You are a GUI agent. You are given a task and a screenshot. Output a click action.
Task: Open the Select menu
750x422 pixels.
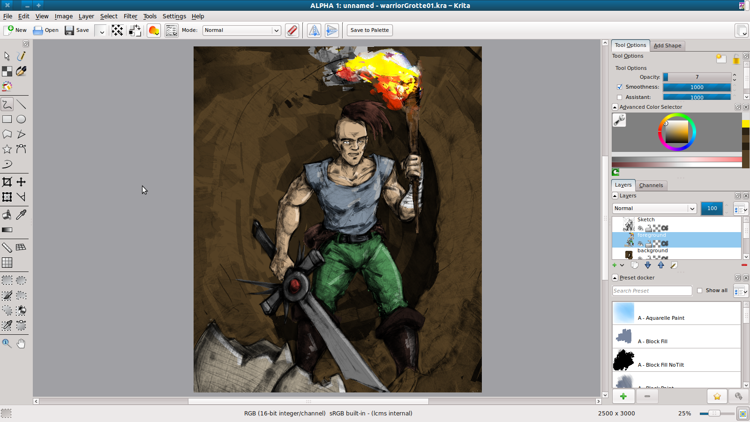[109, 16]
